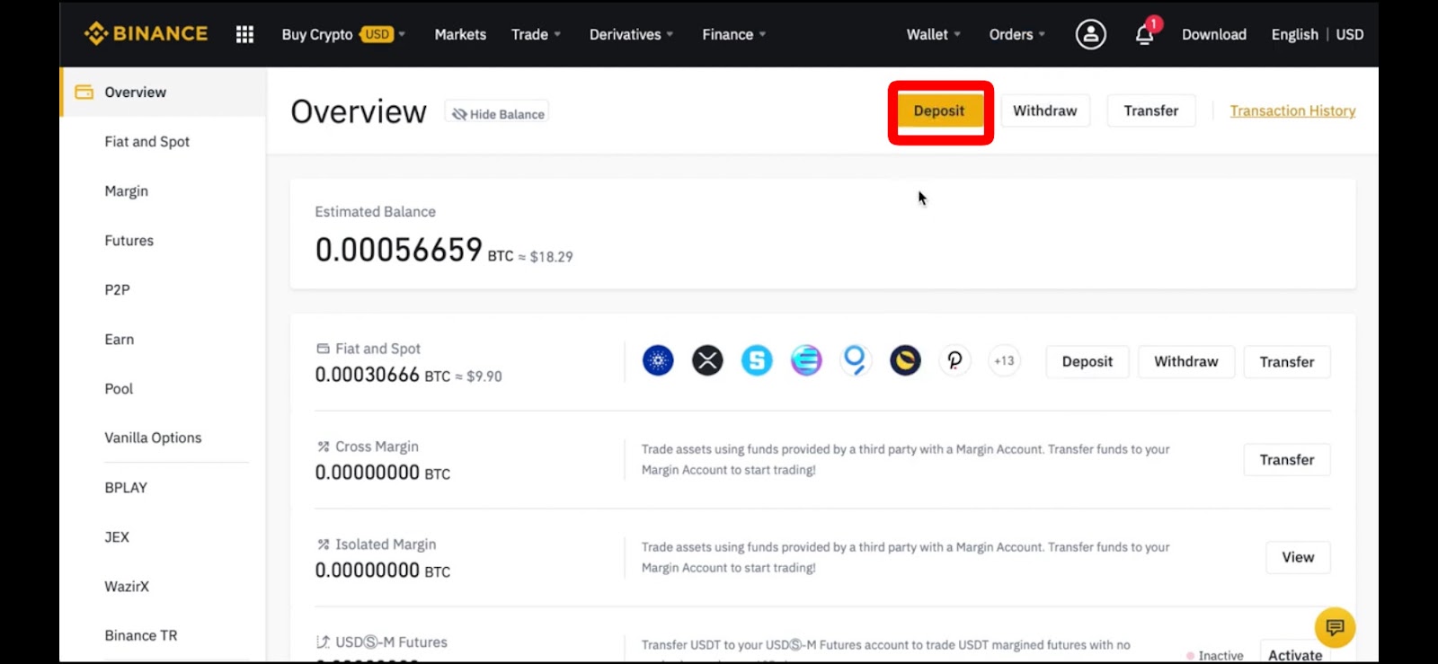
Task: Click the yellow Deposit button
Action: click(x=939, y=111)
